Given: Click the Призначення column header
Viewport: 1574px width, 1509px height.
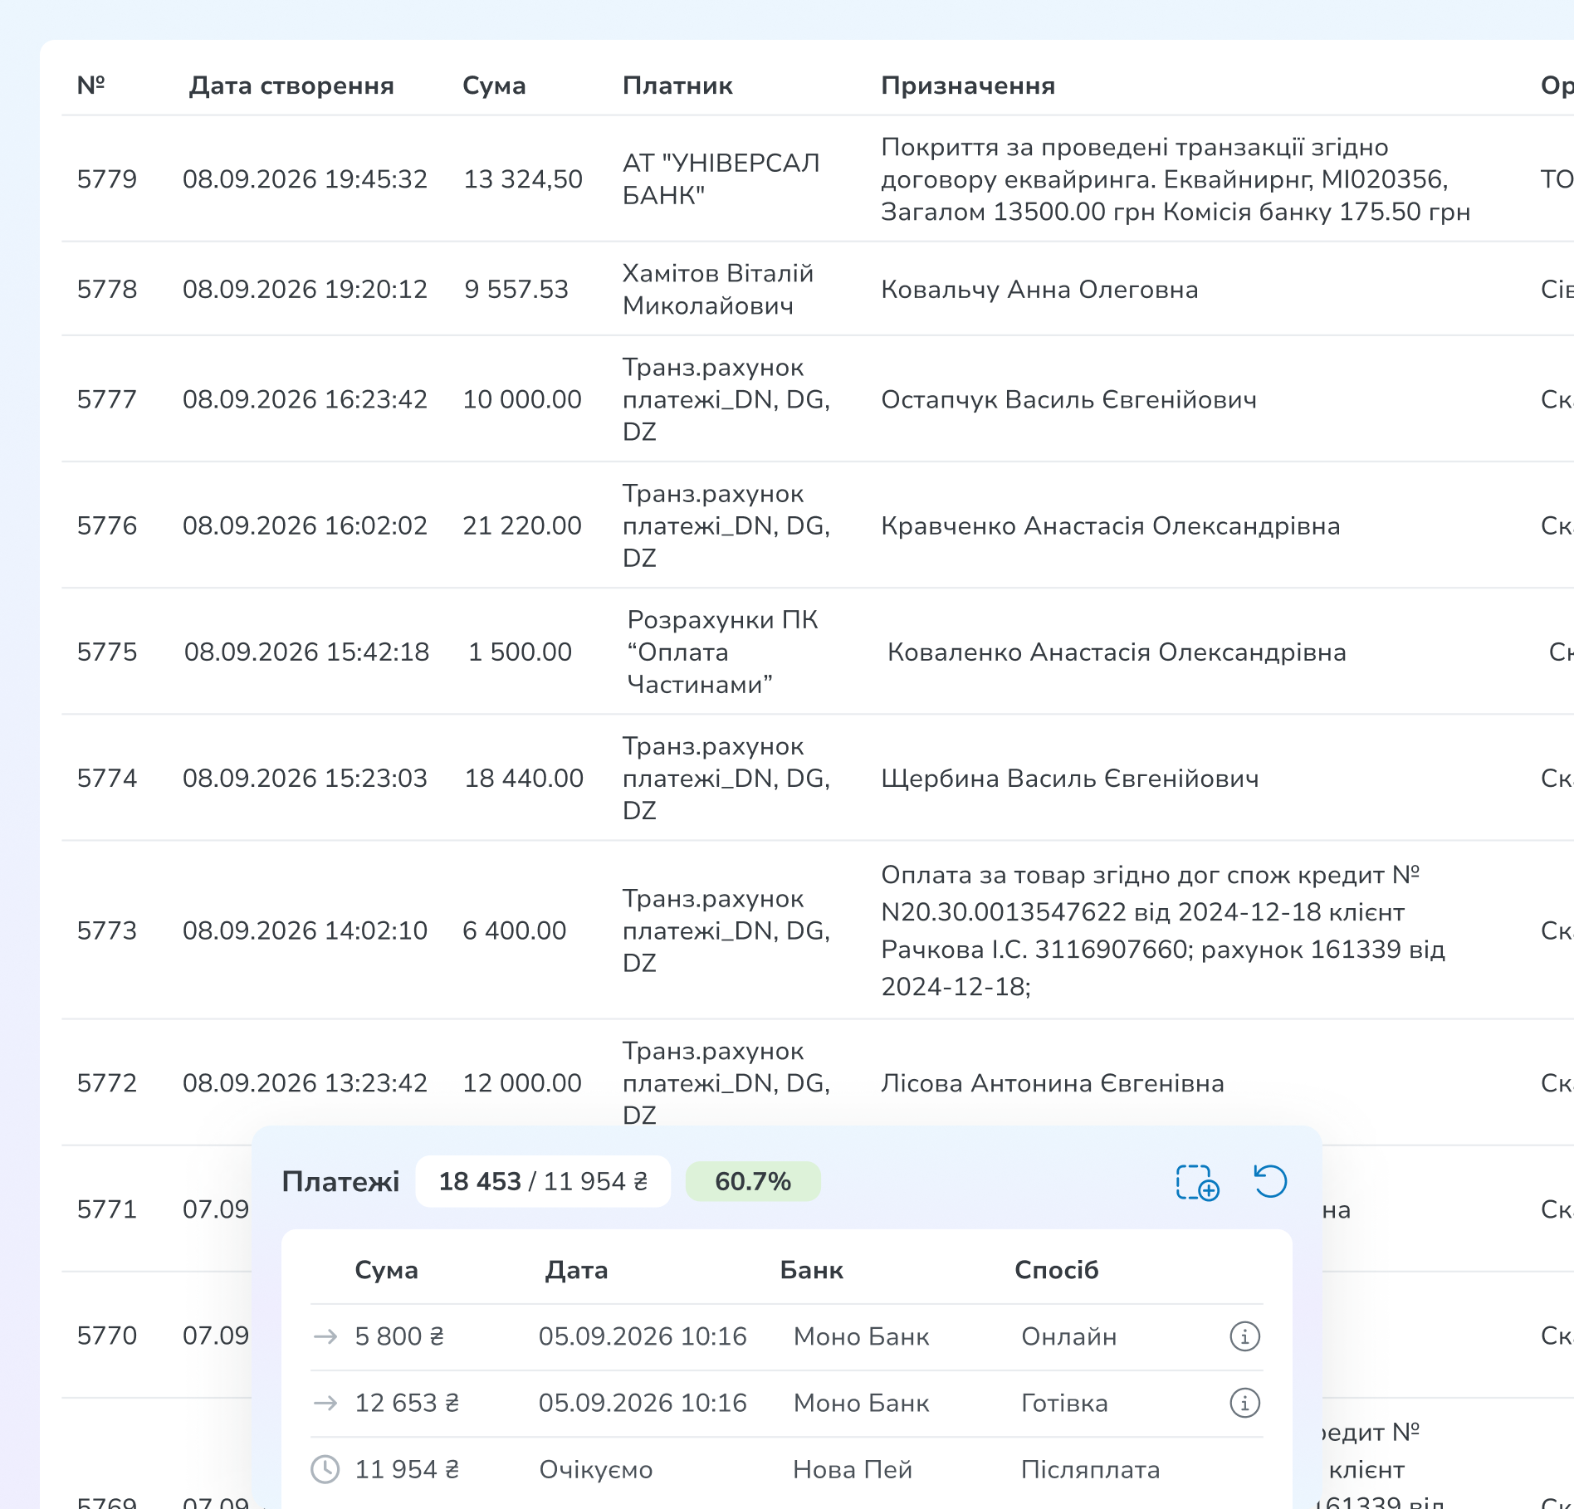Looking at the screenshot, I should [968, 85].
